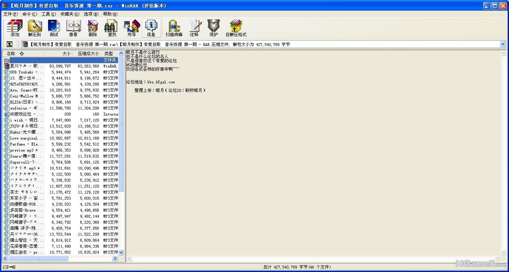The width and height of the screenshot is (509, 272).
Task: Run the 测试 (Test) archive tool
Action: (54, 28)
